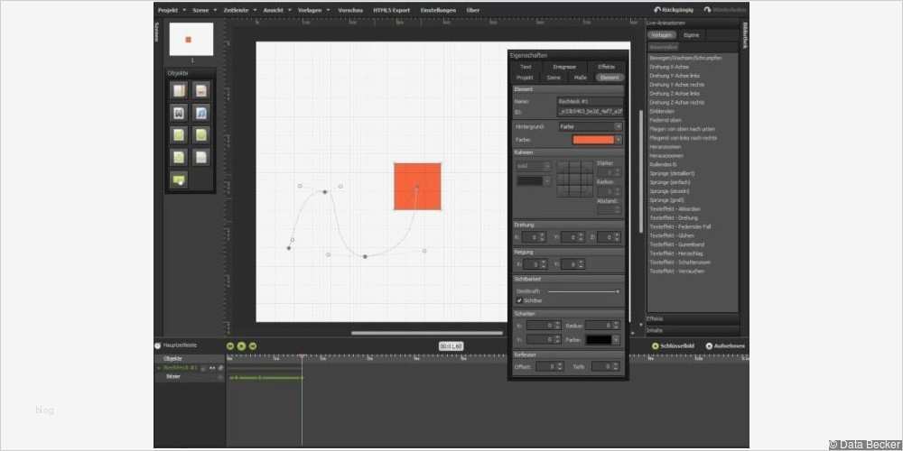
Task: Select the orange rectangle on the canvas
Action: point(417,187)
